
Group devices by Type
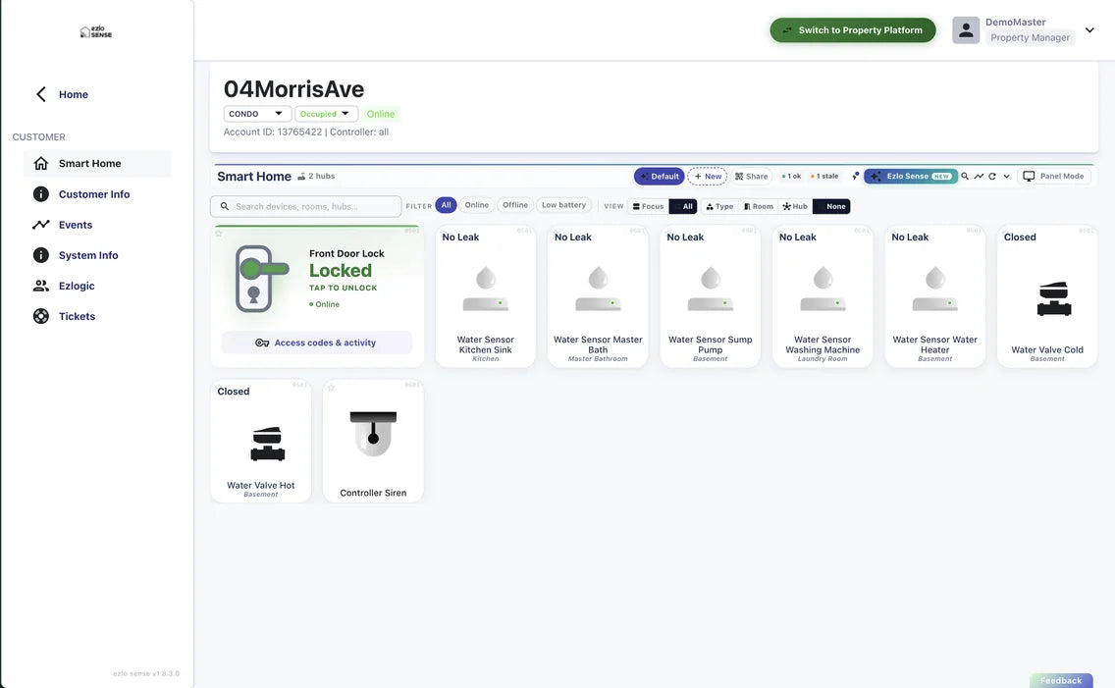click(719, 207)
